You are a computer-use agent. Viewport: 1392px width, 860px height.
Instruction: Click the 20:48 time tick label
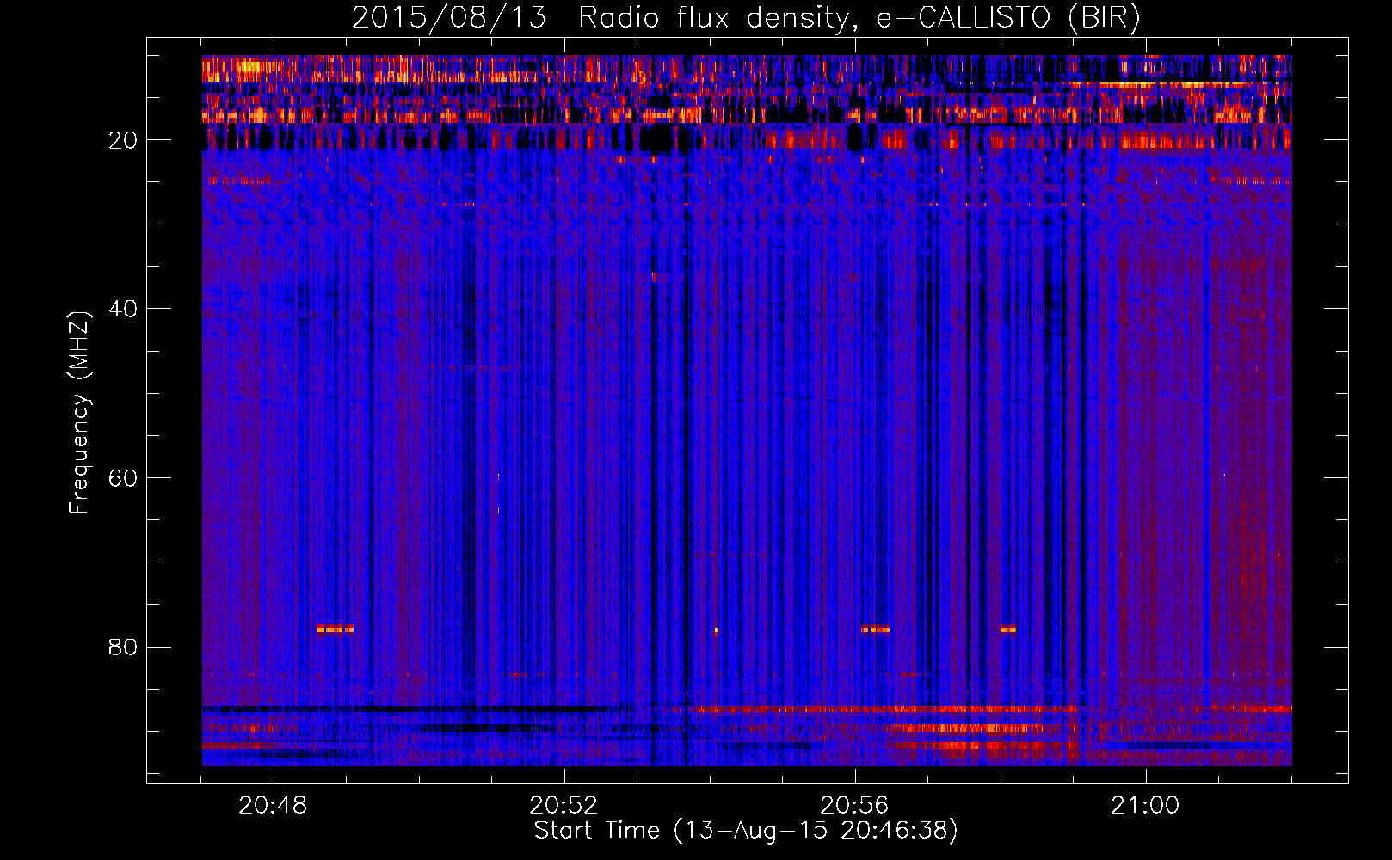(273, 806)
